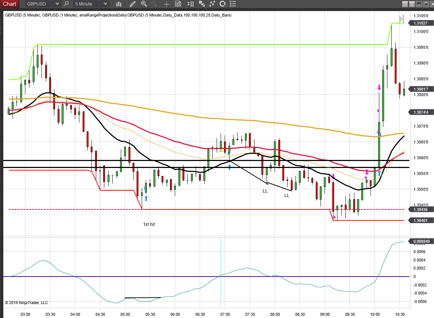
Task: Open indicators icon
Action: (x=212, y=4)
